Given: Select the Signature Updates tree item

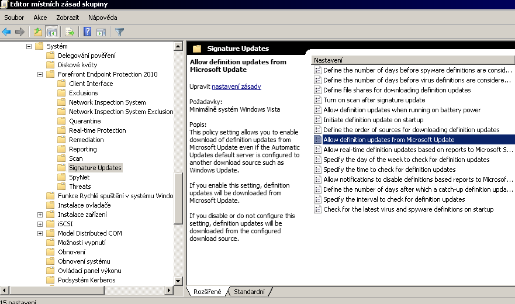Looking at the screenshot, I should 95,168.
